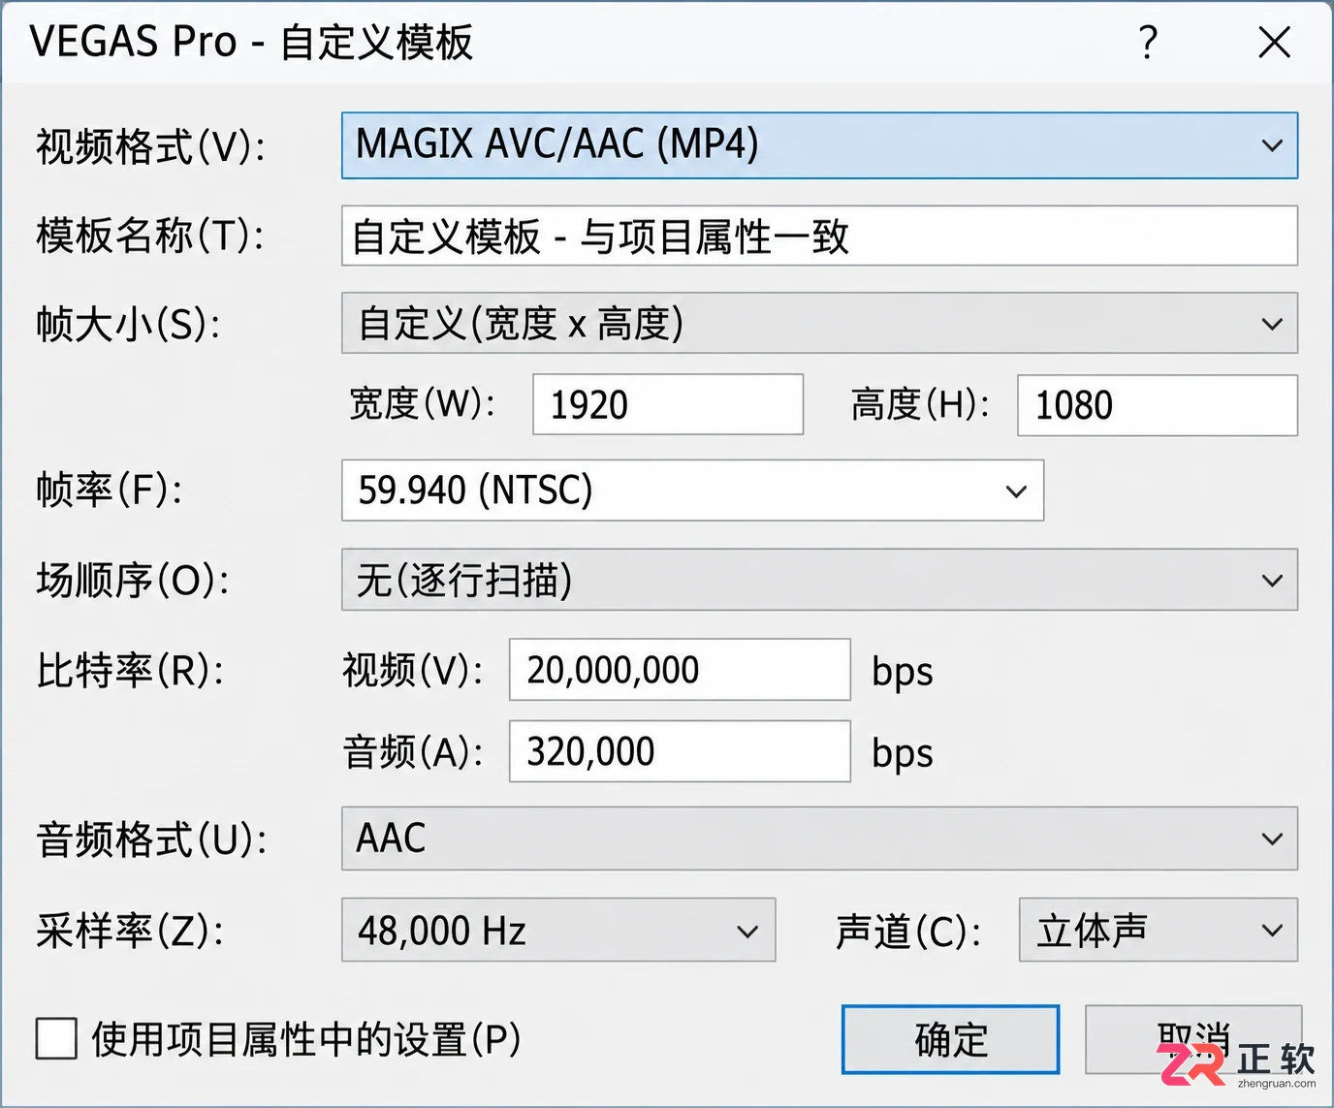Click the 帧率(F) label
The height and width of the screenshot is (1108, 1334).
coord(110,491)
